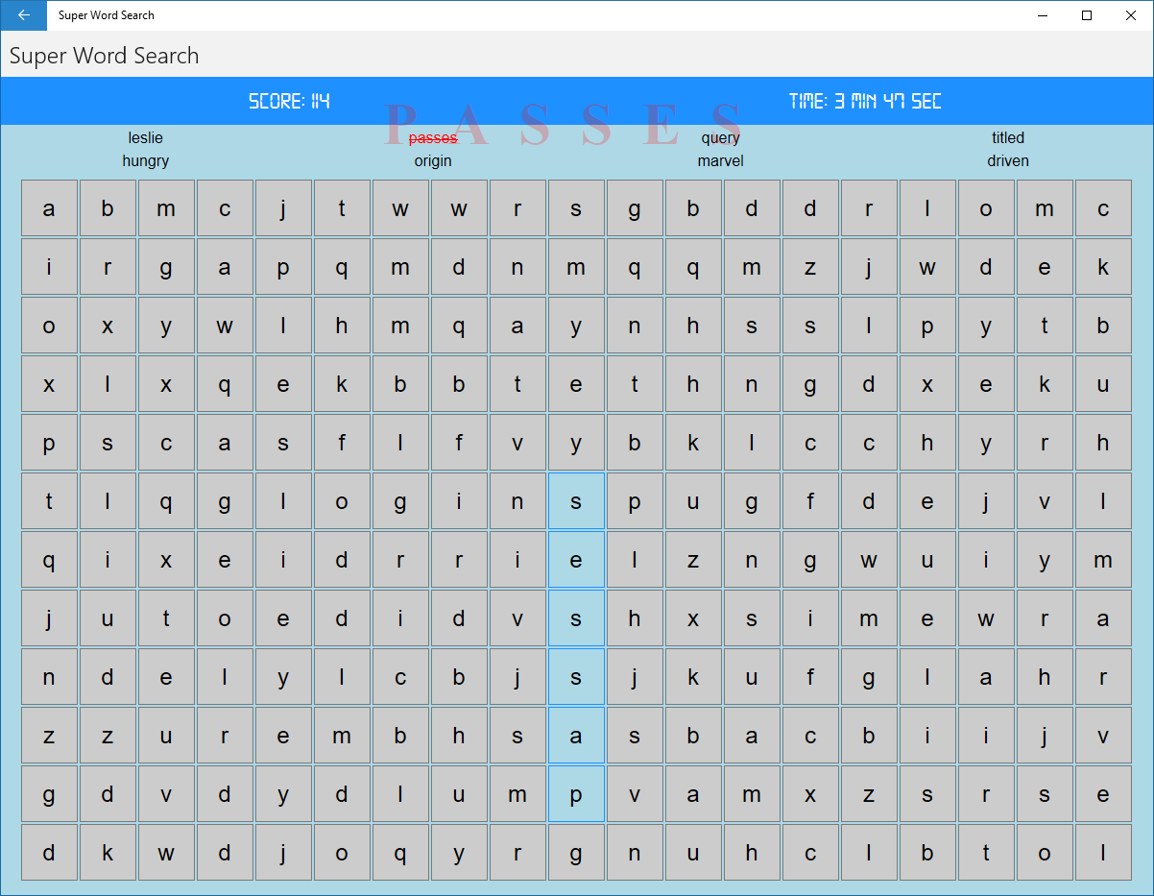The height and width of the screenshot is (896, 1154).
Task: Click the word 'hungry' in the word list
Action: [146, 160]
